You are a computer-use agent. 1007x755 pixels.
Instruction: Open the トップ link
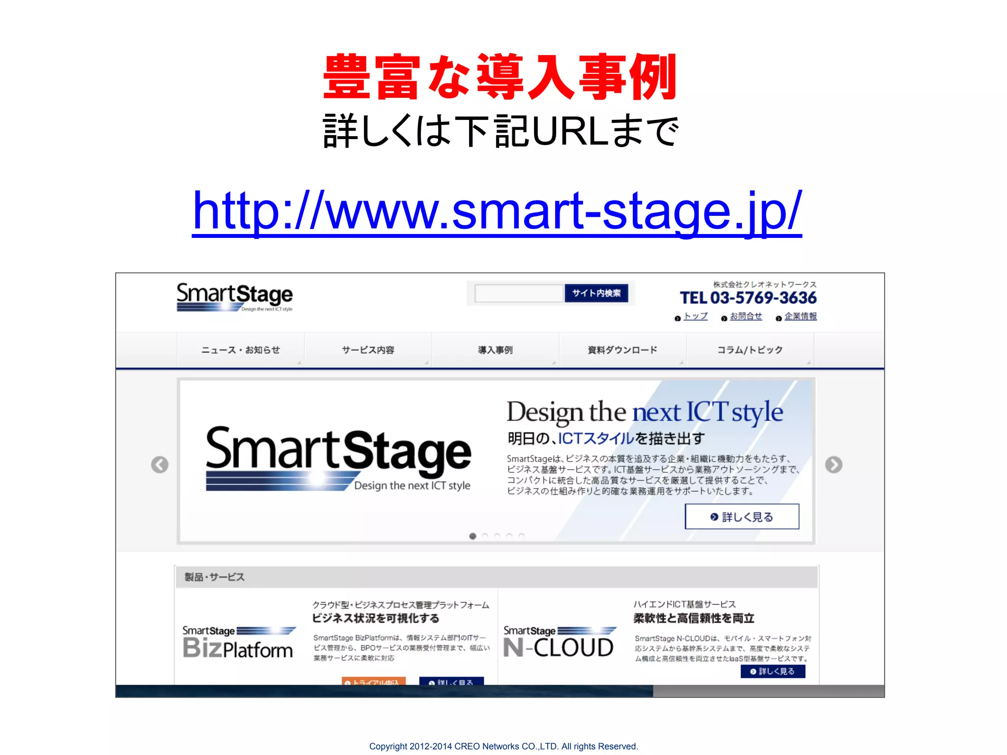695,316
